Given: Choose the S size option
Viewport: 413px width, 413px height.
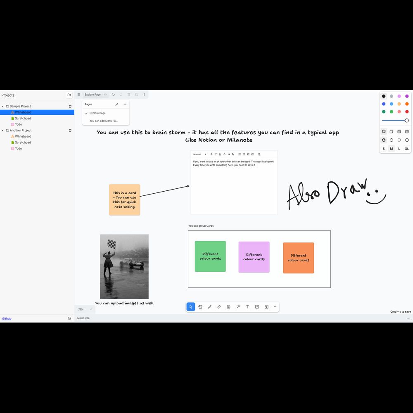Looking at the screenshot, I should click(x=384, y=149).
